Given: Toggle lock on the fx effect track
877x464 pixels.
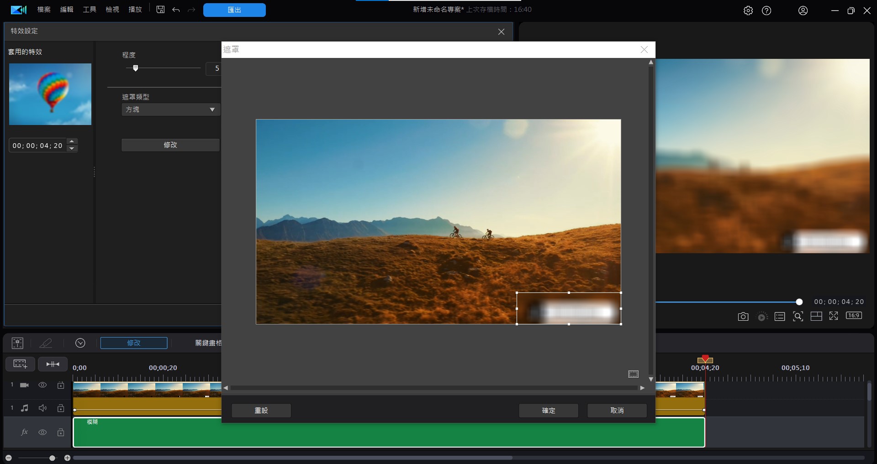Looking at the screenshot, I should [x=61, y=432].
